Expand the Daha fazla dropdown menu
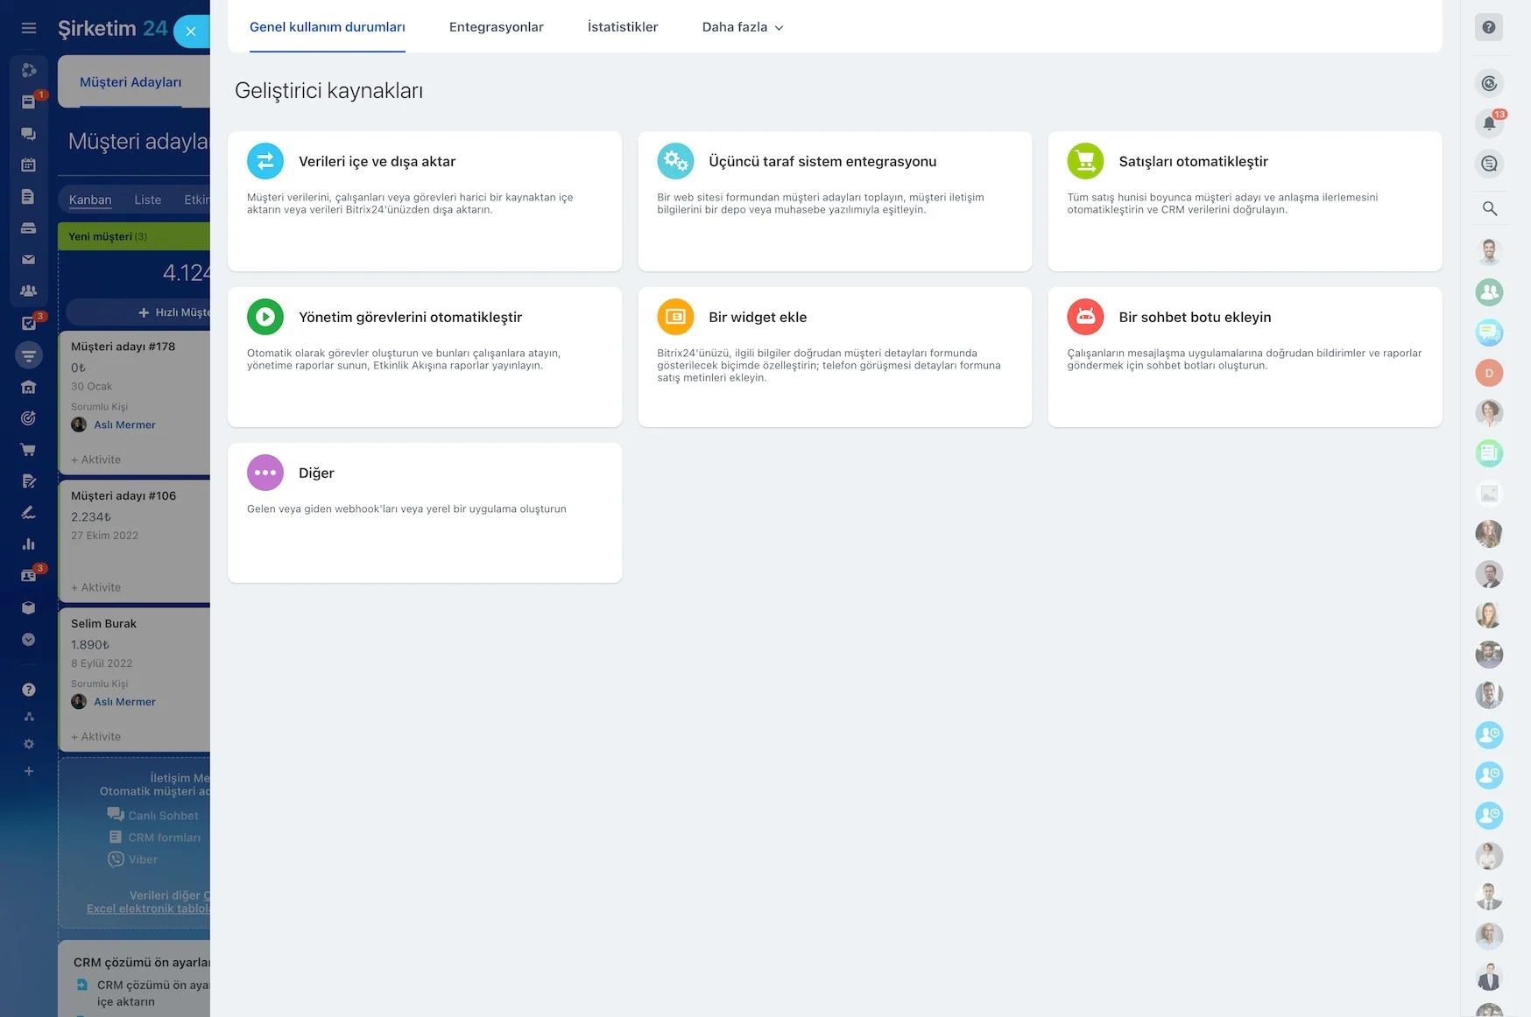Image resolution: width=1531 pixels, height=1017 pixels. 743,27
